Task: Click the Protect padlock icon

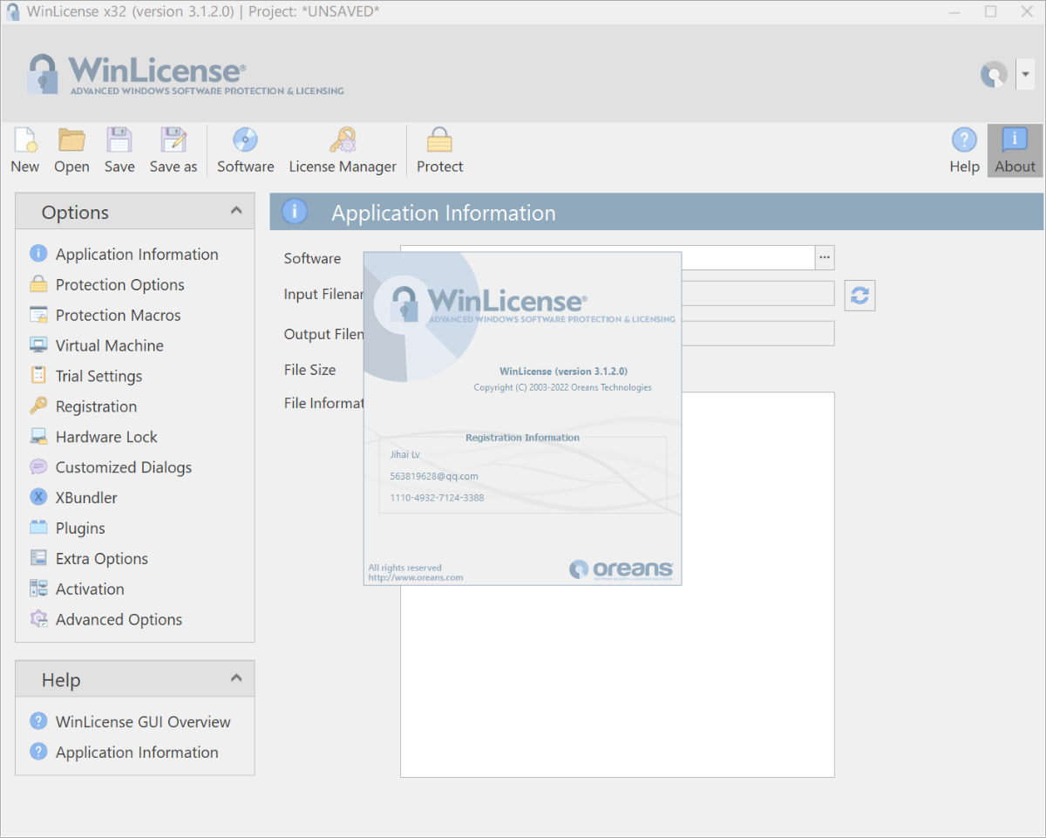Action: pos(439,140)
